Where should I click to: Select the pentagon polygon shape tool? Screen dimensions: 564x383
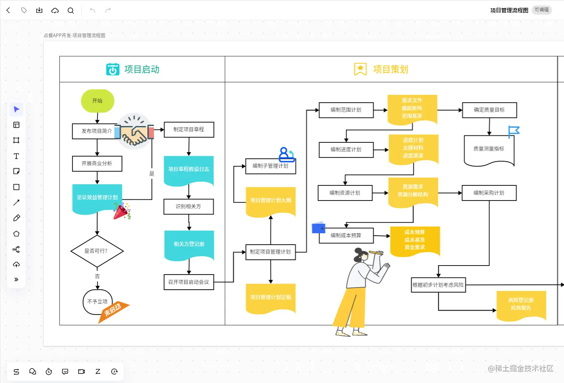click(x=16, y=234)
